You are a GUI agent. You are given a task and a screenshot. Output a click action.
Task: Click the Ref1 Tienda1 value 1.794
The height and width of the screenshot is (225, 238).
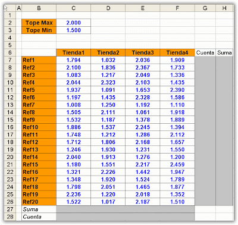(x=74, y=60)
